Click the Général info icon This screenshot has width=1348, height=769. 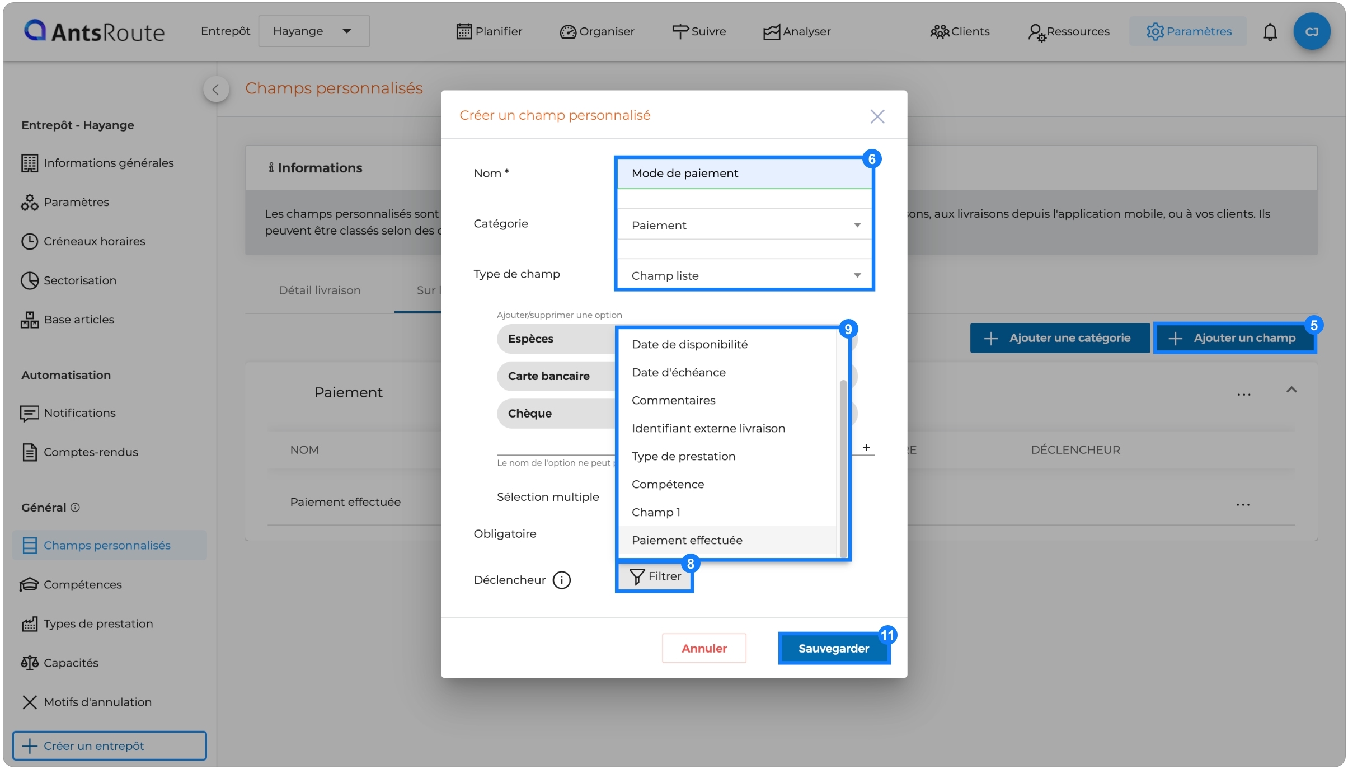[75, 507]
